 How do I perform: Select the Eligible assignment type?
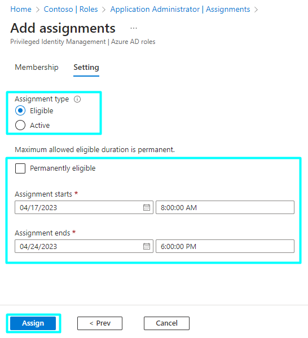(20, 110)
